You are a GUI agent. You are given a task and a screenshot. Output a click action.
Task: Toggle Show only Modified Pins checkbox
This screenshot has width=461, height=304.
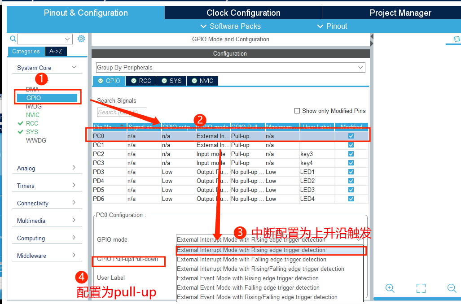click(297, 111)
